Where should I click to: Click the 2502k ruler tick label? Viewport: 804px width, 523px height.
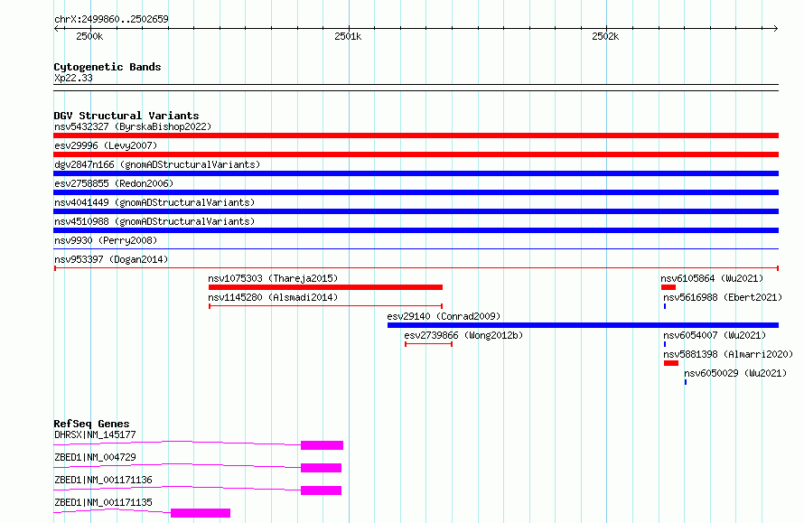(605, 36)
